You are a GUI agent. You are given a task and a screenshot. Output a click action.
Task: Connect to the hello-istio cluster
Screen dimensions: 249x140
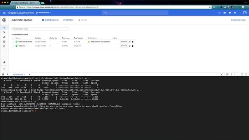124,46
